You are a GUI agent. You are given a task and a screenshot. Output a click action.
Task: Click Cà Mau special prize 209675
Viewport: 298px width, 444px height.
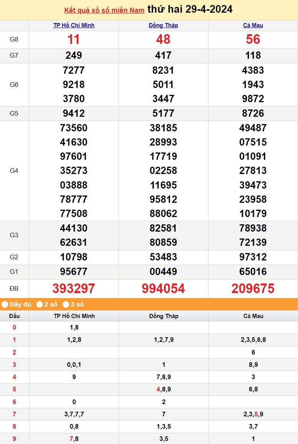tap(253, 288)
